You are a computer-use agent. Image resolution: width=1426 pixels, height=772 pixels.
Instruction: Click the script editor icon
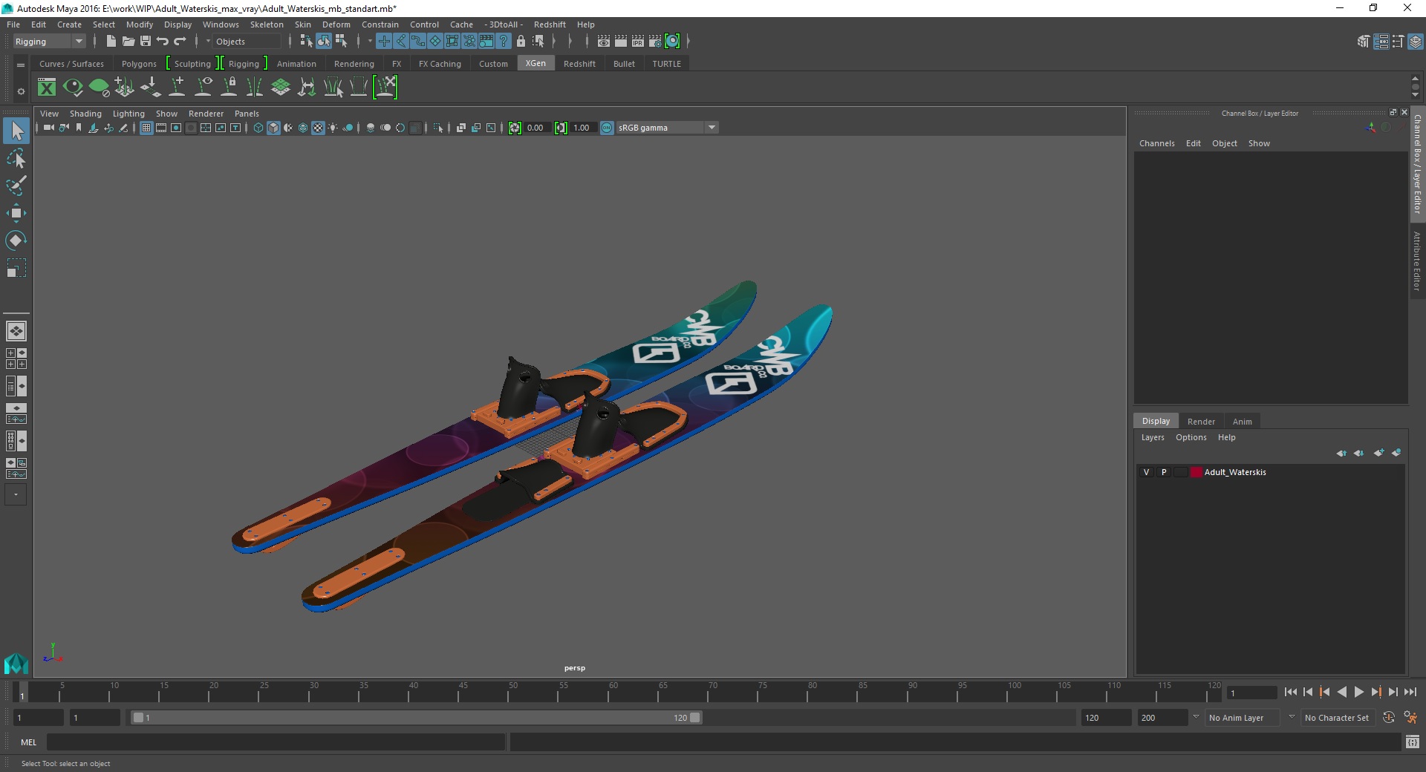point(1412,742)
